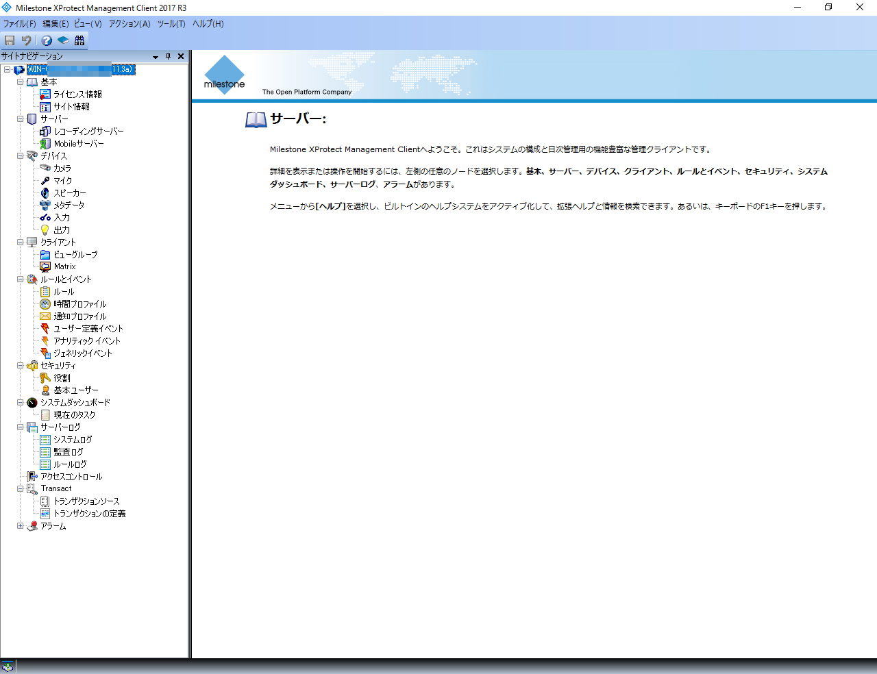Open the アクション(A) menu

coord(129,24)
